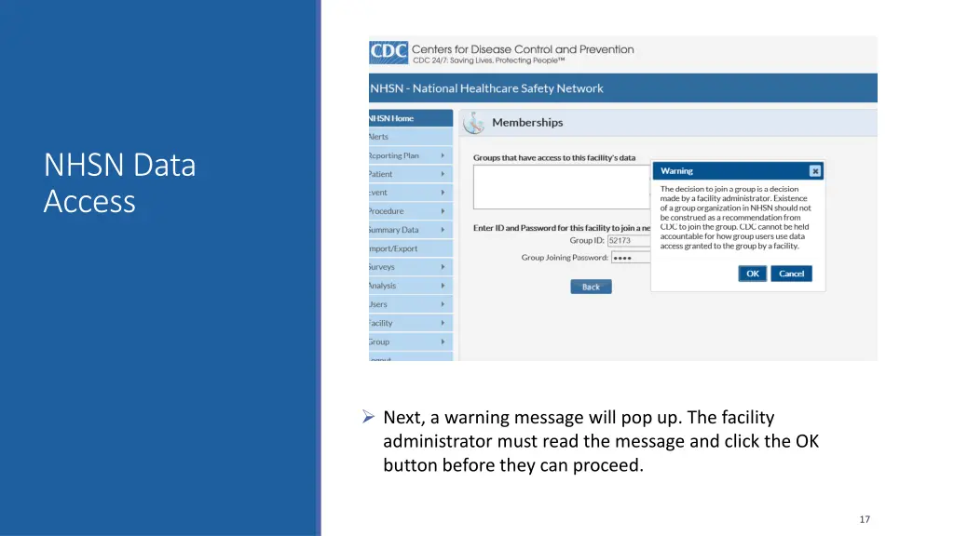Viewport: 954px width, 536px height.
Task: Expand Analysis submenu arrow
Action: coord(443,286)
